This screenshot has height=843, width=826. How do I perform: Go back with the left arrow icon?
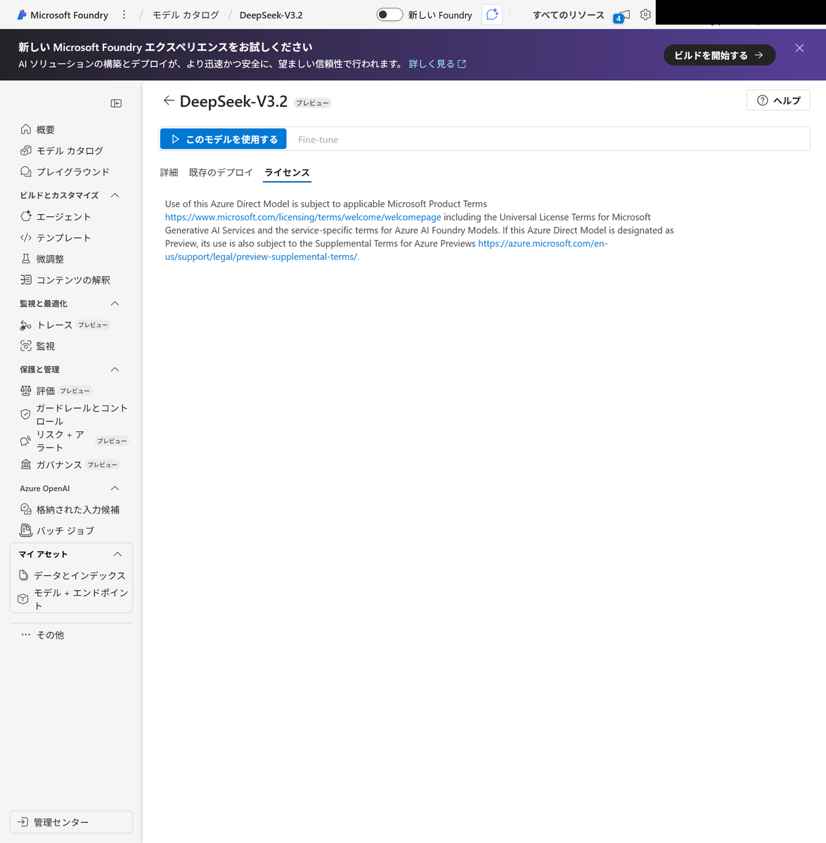[x=169, y=100]
